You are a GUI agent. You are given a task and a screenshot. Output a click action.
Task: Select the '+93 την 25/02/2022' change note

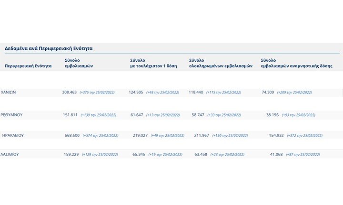click(x=299, y=115)
